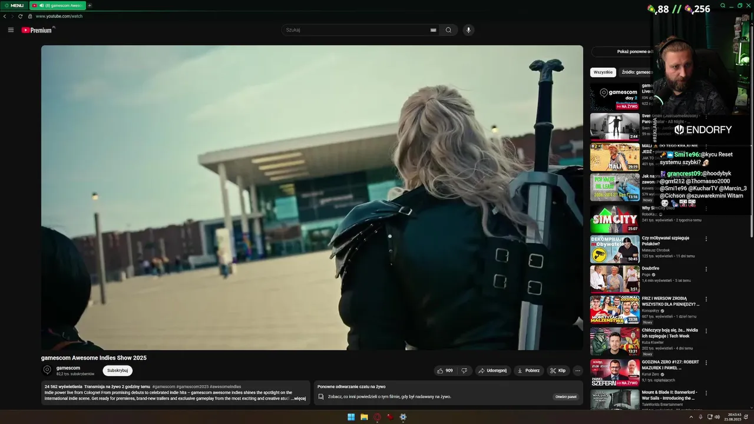Open Chińczycy boją się Tech Week video
The width and height of the screenshot is (754, 424).
670,333
